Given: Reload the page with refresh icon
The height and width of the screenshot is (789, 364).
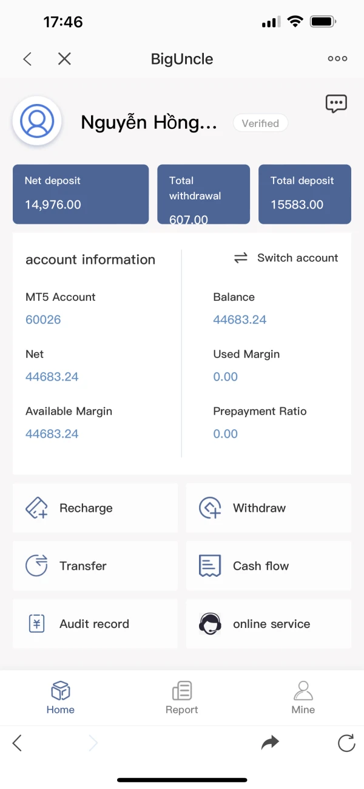Looking at the screenshot, I should tap(346, 743).
